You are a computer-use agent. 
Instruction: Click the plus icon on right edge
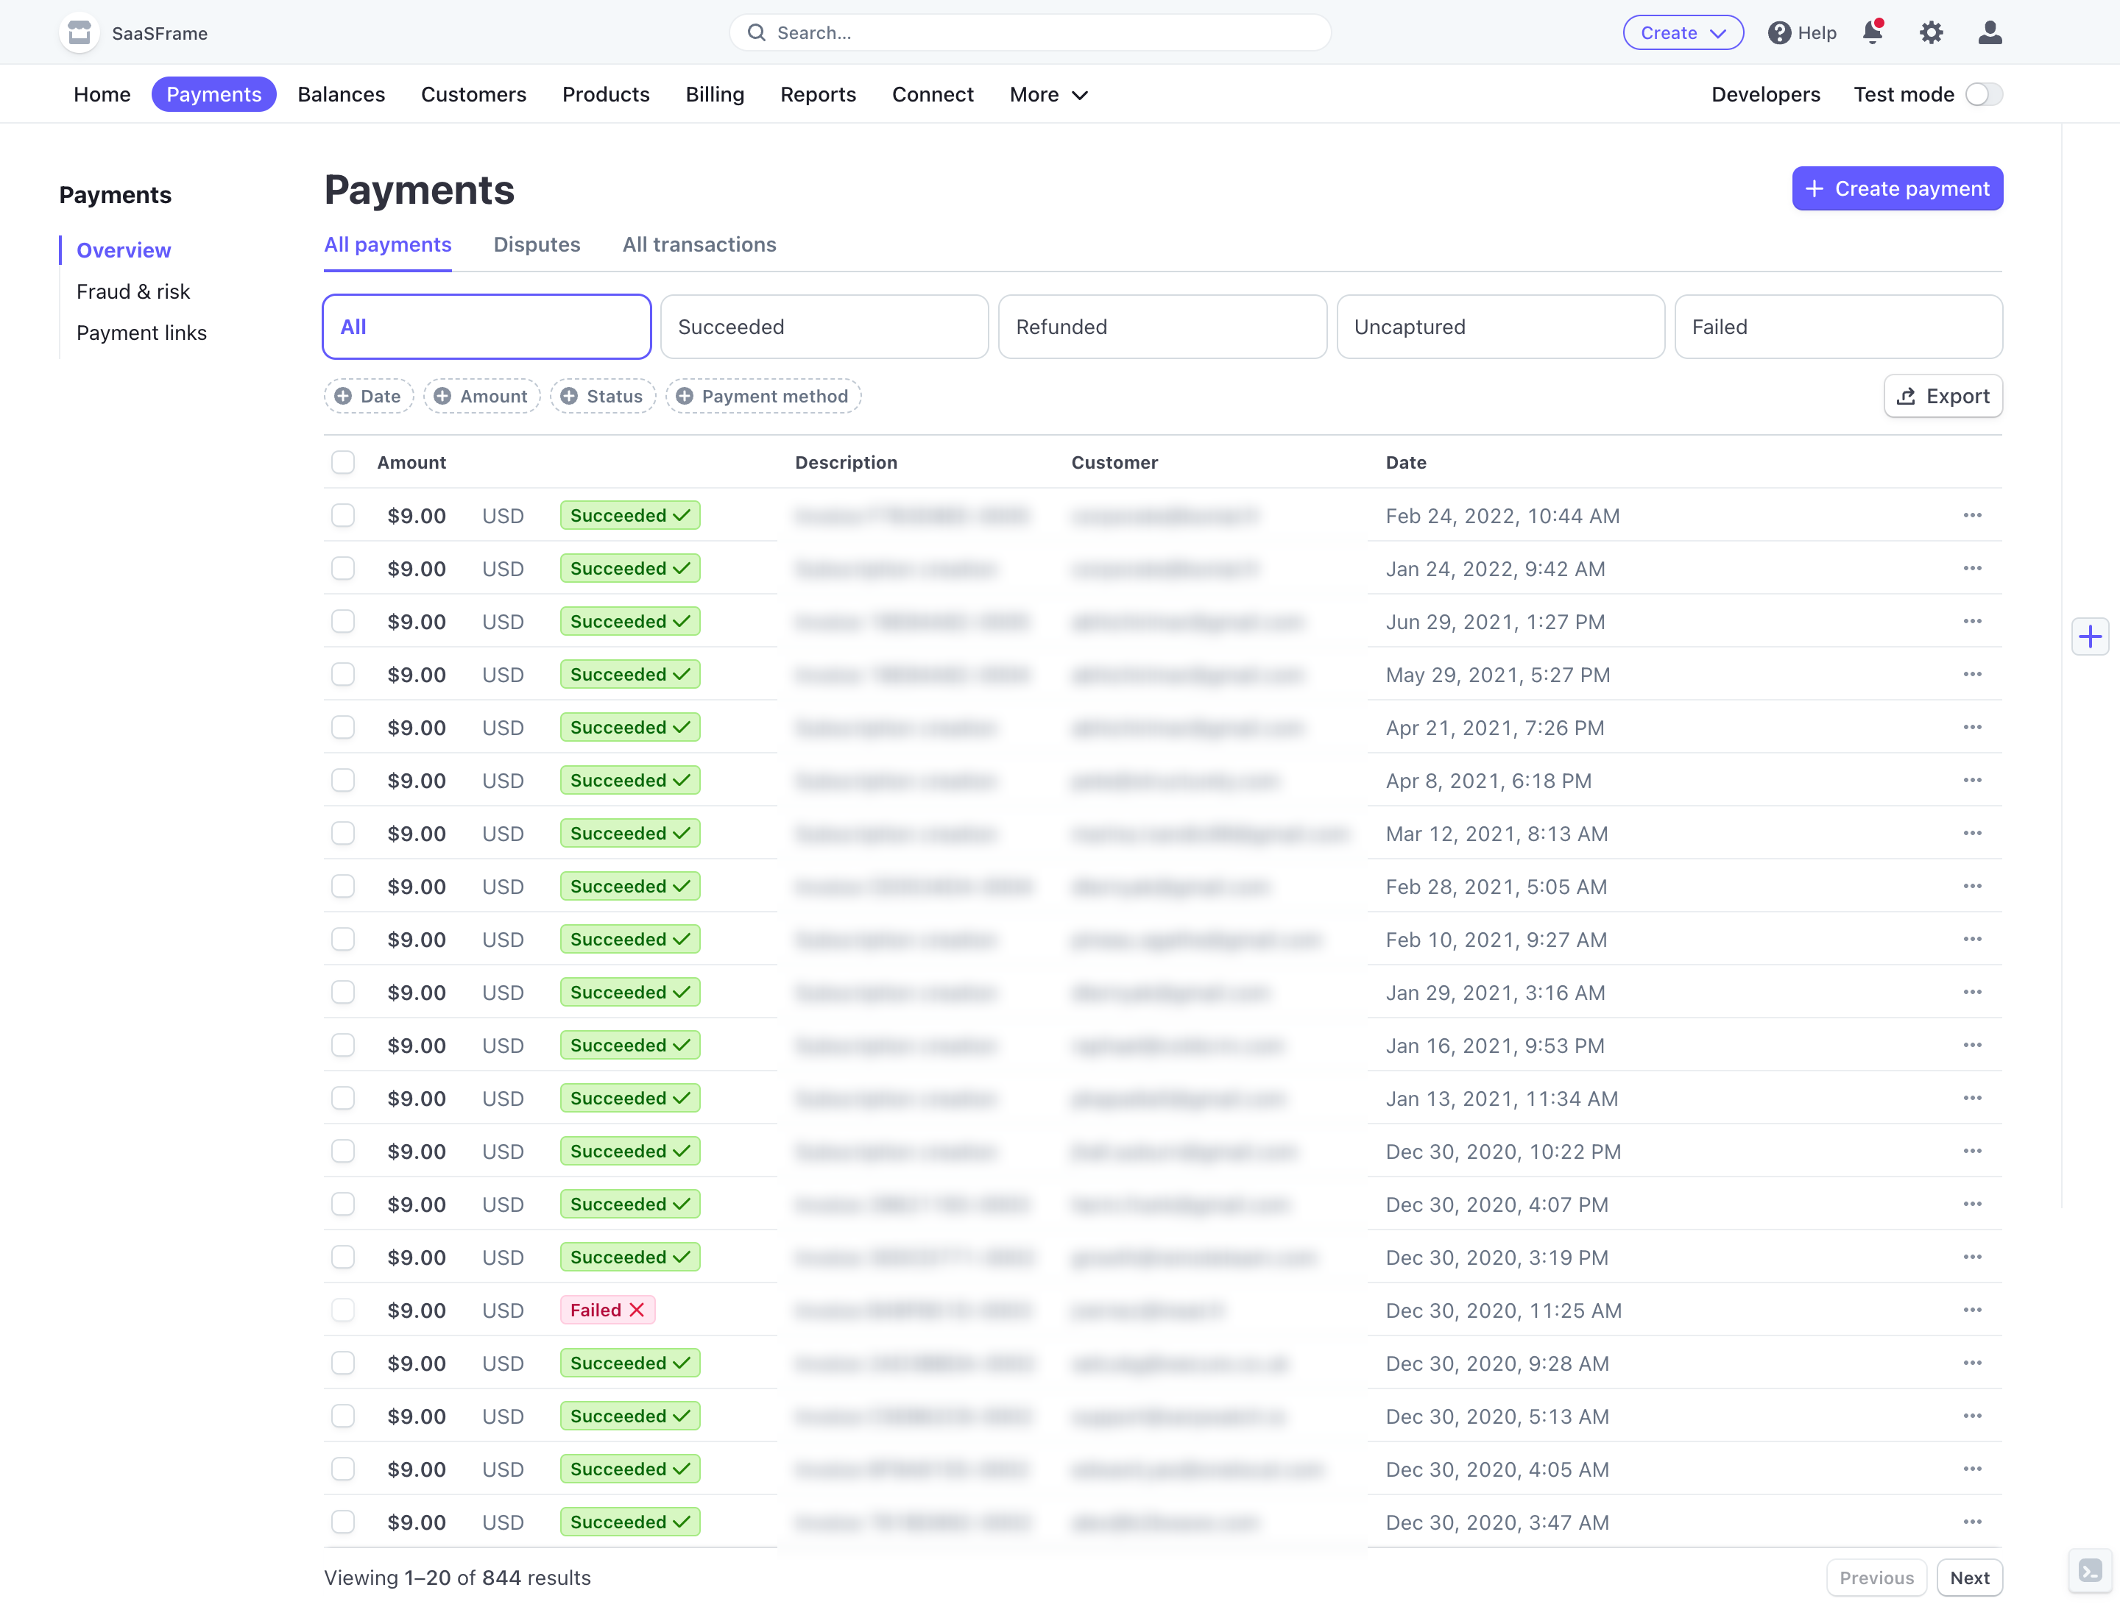coord(2089,636)
